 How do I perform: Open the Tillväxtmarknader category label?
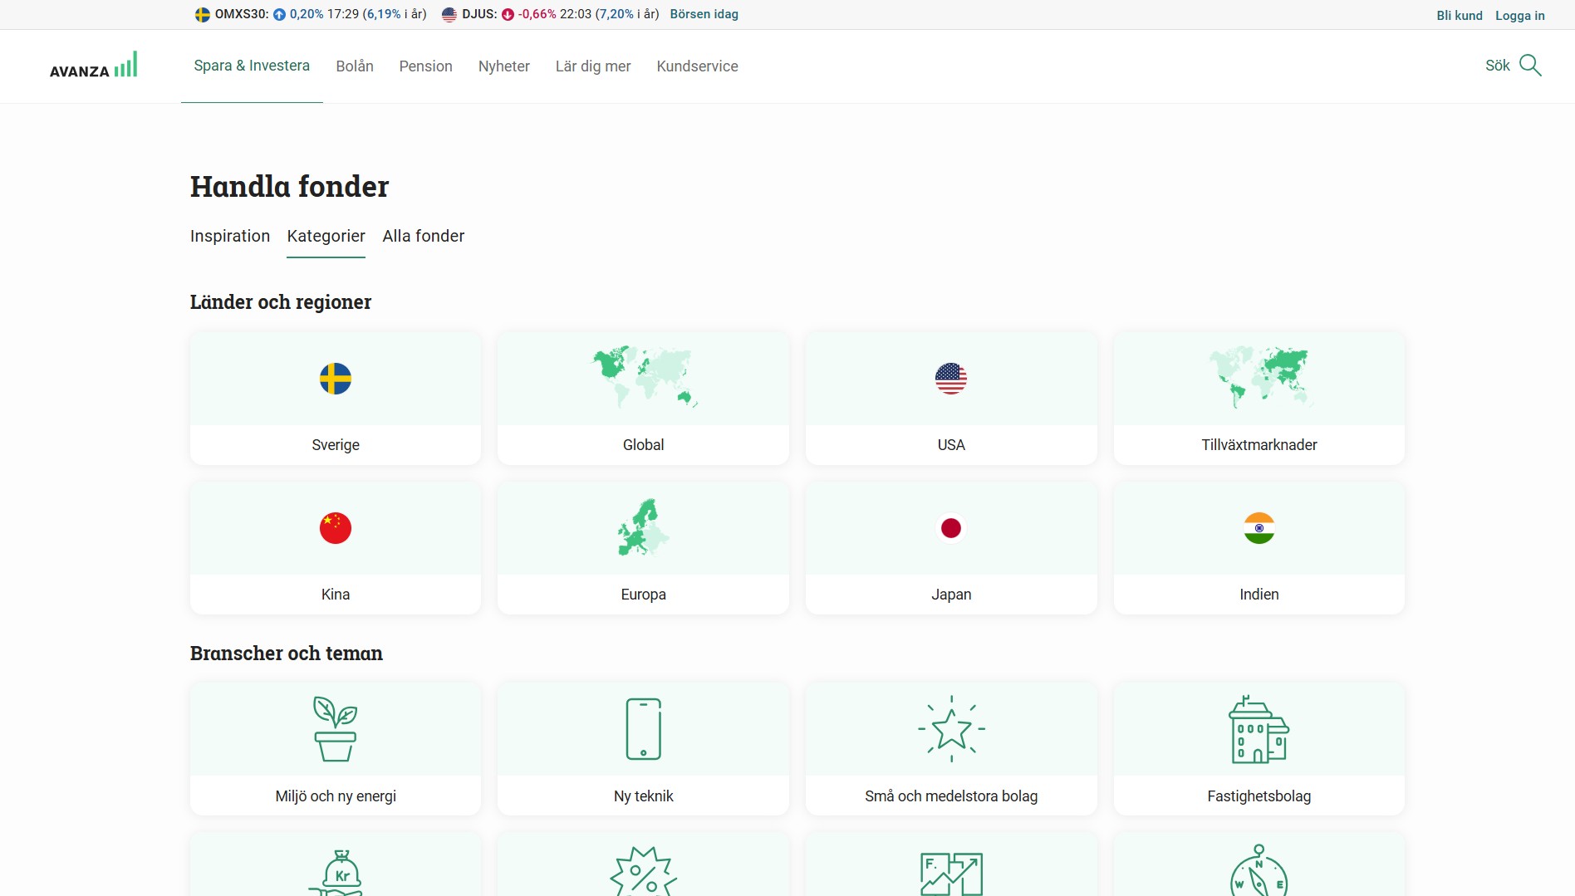(x=1259, y=445)
